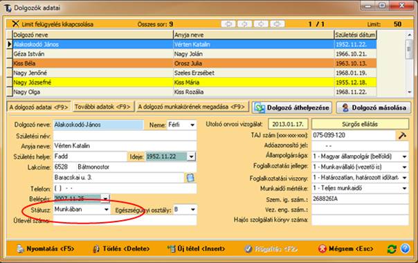This screenshot has height=263, width=418.
Task: Click the Vez. eng. szám input field
Action: pyautogui.click(x=360, y=210)
